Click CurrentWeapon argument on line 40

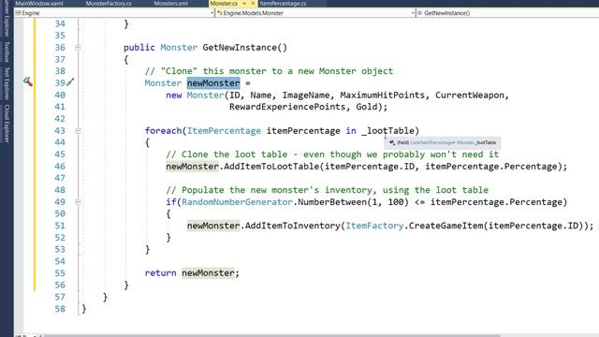click(x=470, y=95)
